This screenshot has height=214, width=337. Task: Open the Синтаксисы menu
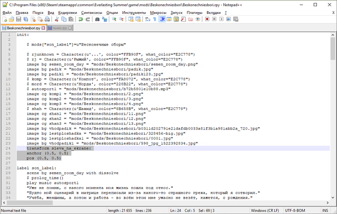(x=92, y=12)
